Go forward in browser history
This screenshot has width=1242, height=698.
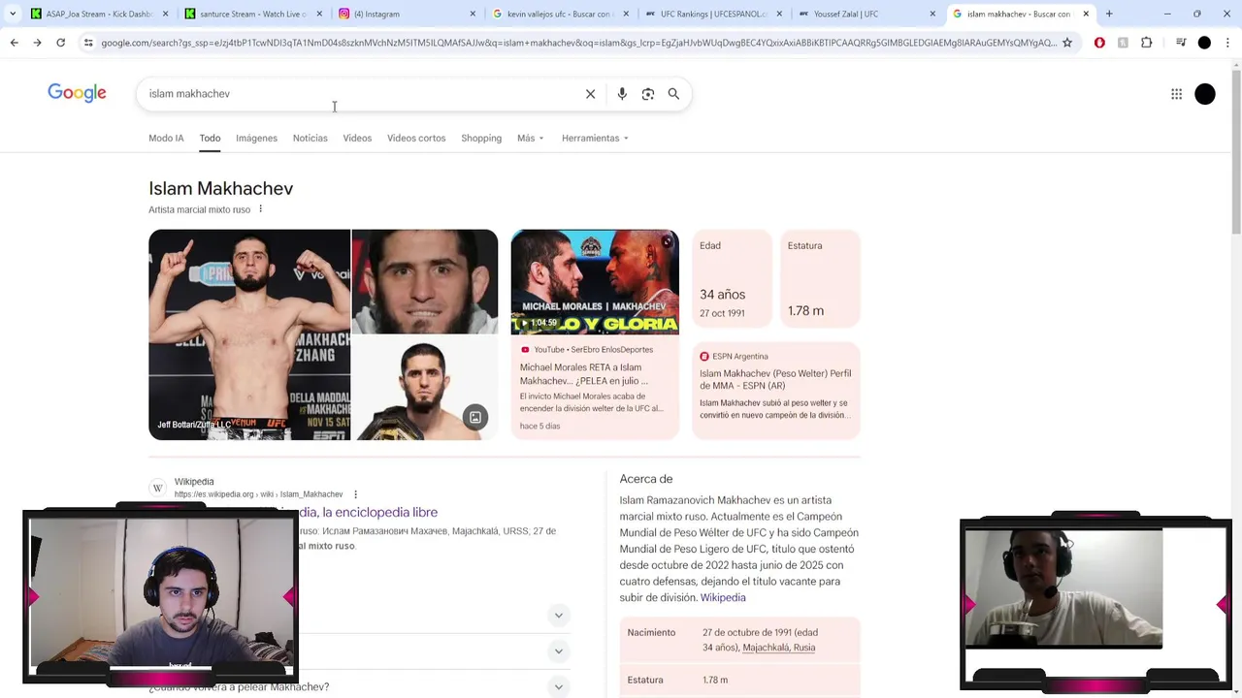[37, 43]
